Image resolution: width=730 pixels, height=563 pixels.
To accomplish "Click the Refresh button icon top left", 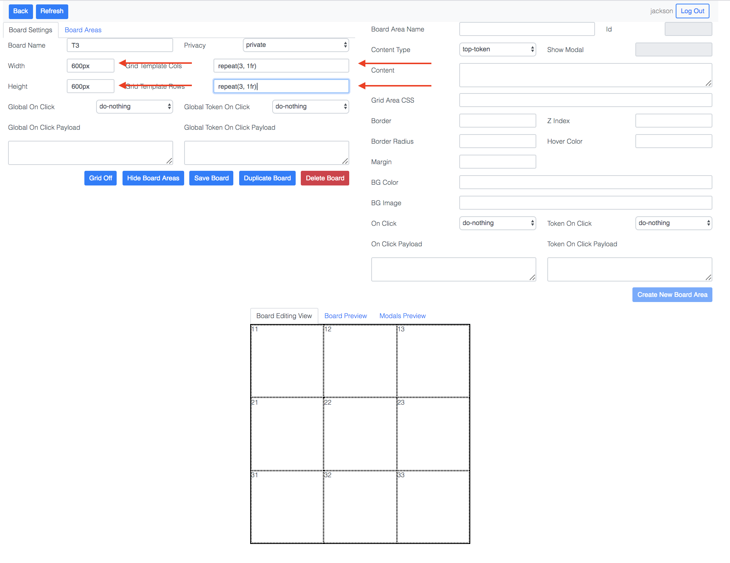I will coord(52,11).
